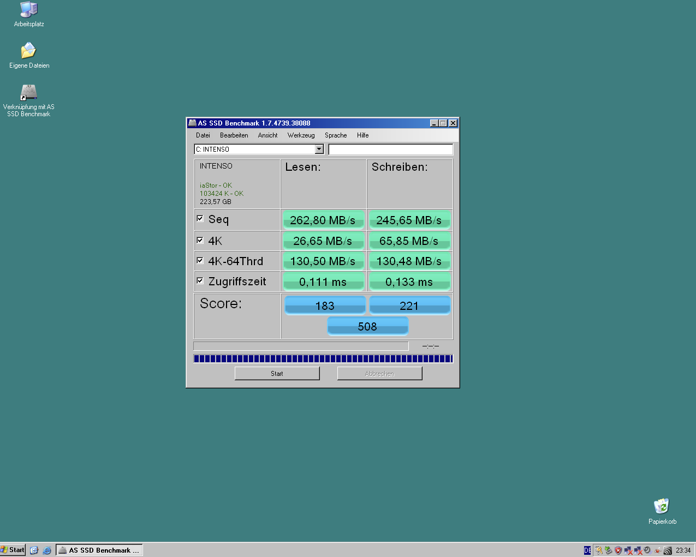This screenshot has height=557, width=696.
Task: Click the elapsed time display next to progress bar
Action: coord(431,346)
